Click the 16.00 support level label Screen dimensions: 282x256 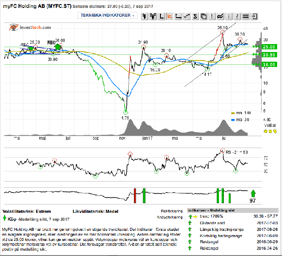pyautogui.click(x=269, y=65)
